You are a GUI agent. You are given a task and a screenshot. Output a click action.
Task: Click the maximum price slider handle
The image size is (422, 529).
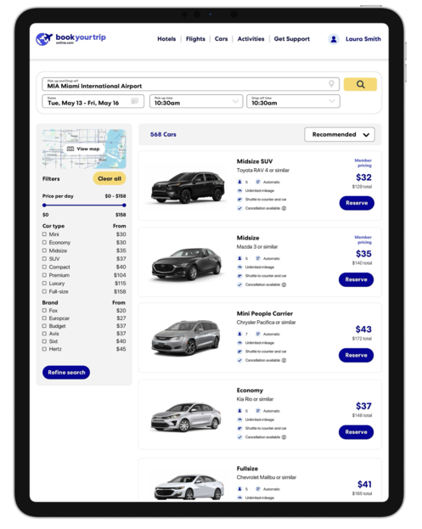124,205
